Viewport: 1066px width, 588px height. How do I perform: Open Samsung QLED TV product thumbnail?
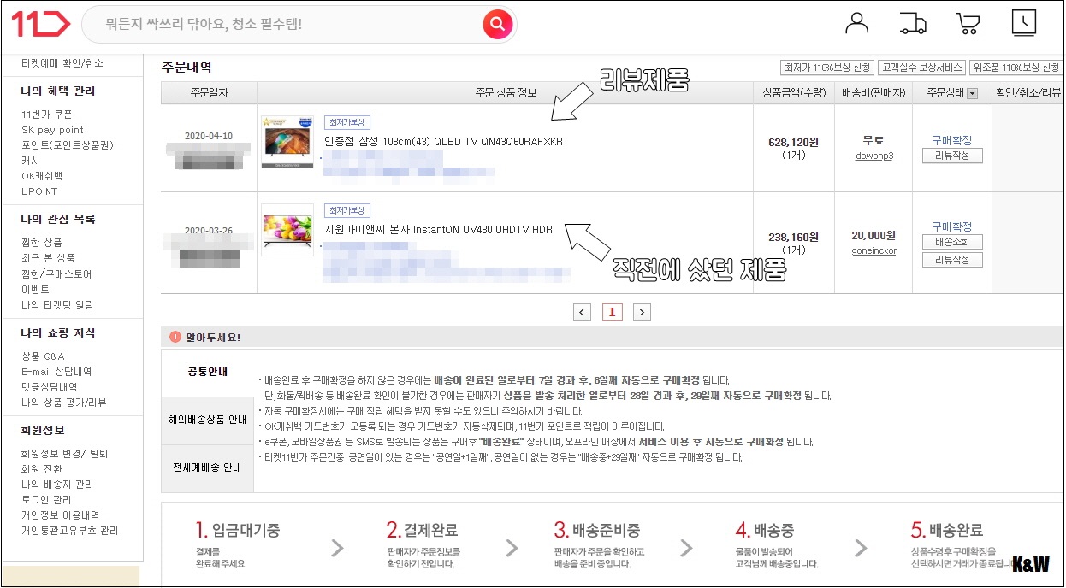click(287, 142)
